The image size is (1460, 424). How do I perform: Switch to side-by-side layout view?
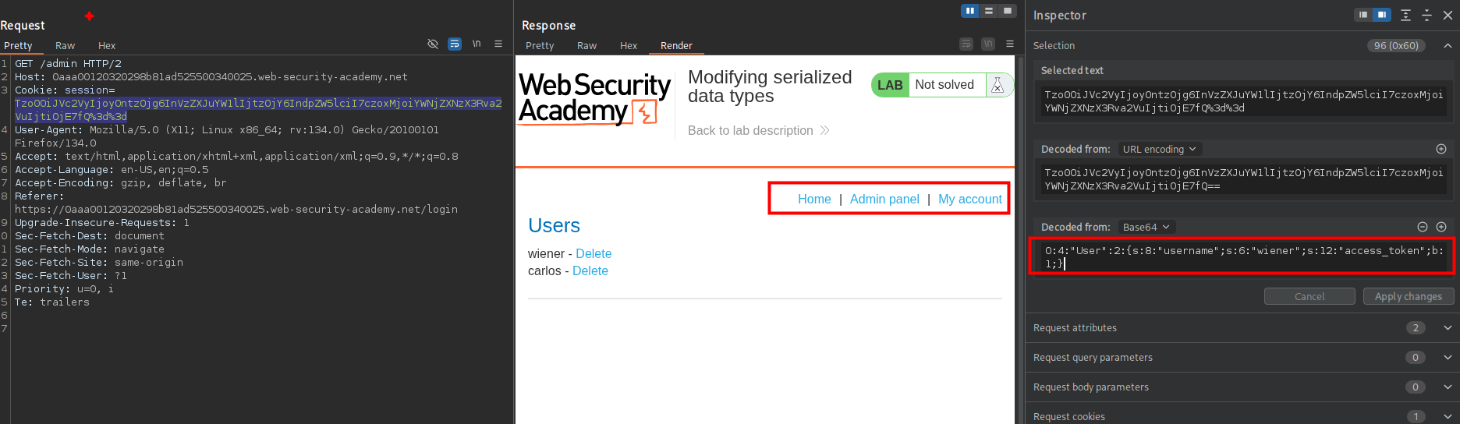pos(969,11)
